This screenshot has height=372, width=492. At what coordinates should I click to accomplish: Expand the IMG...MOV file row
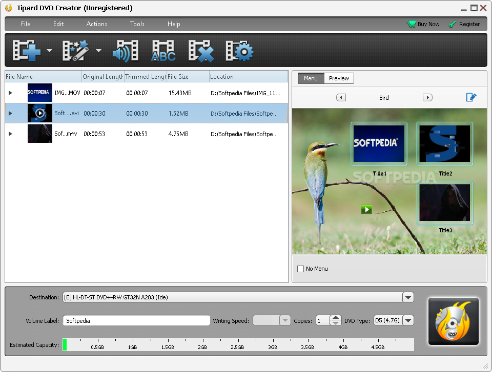(10, 93)
